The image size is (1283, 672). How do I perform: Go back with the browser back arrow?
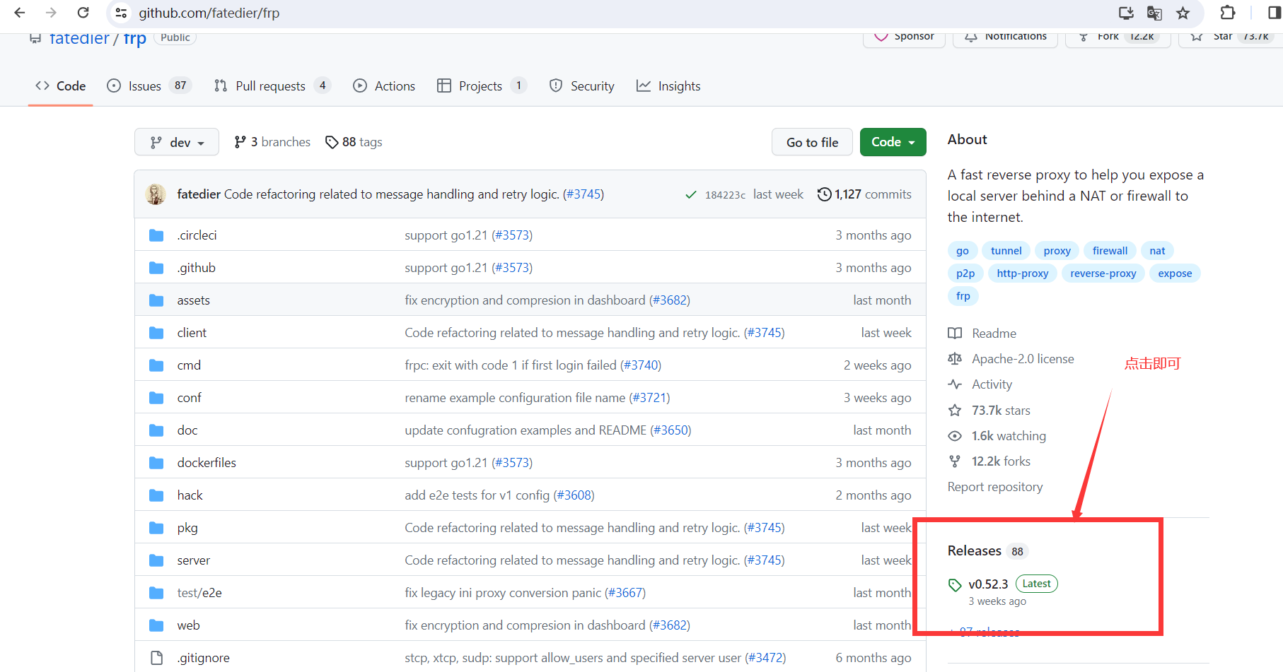20,13
